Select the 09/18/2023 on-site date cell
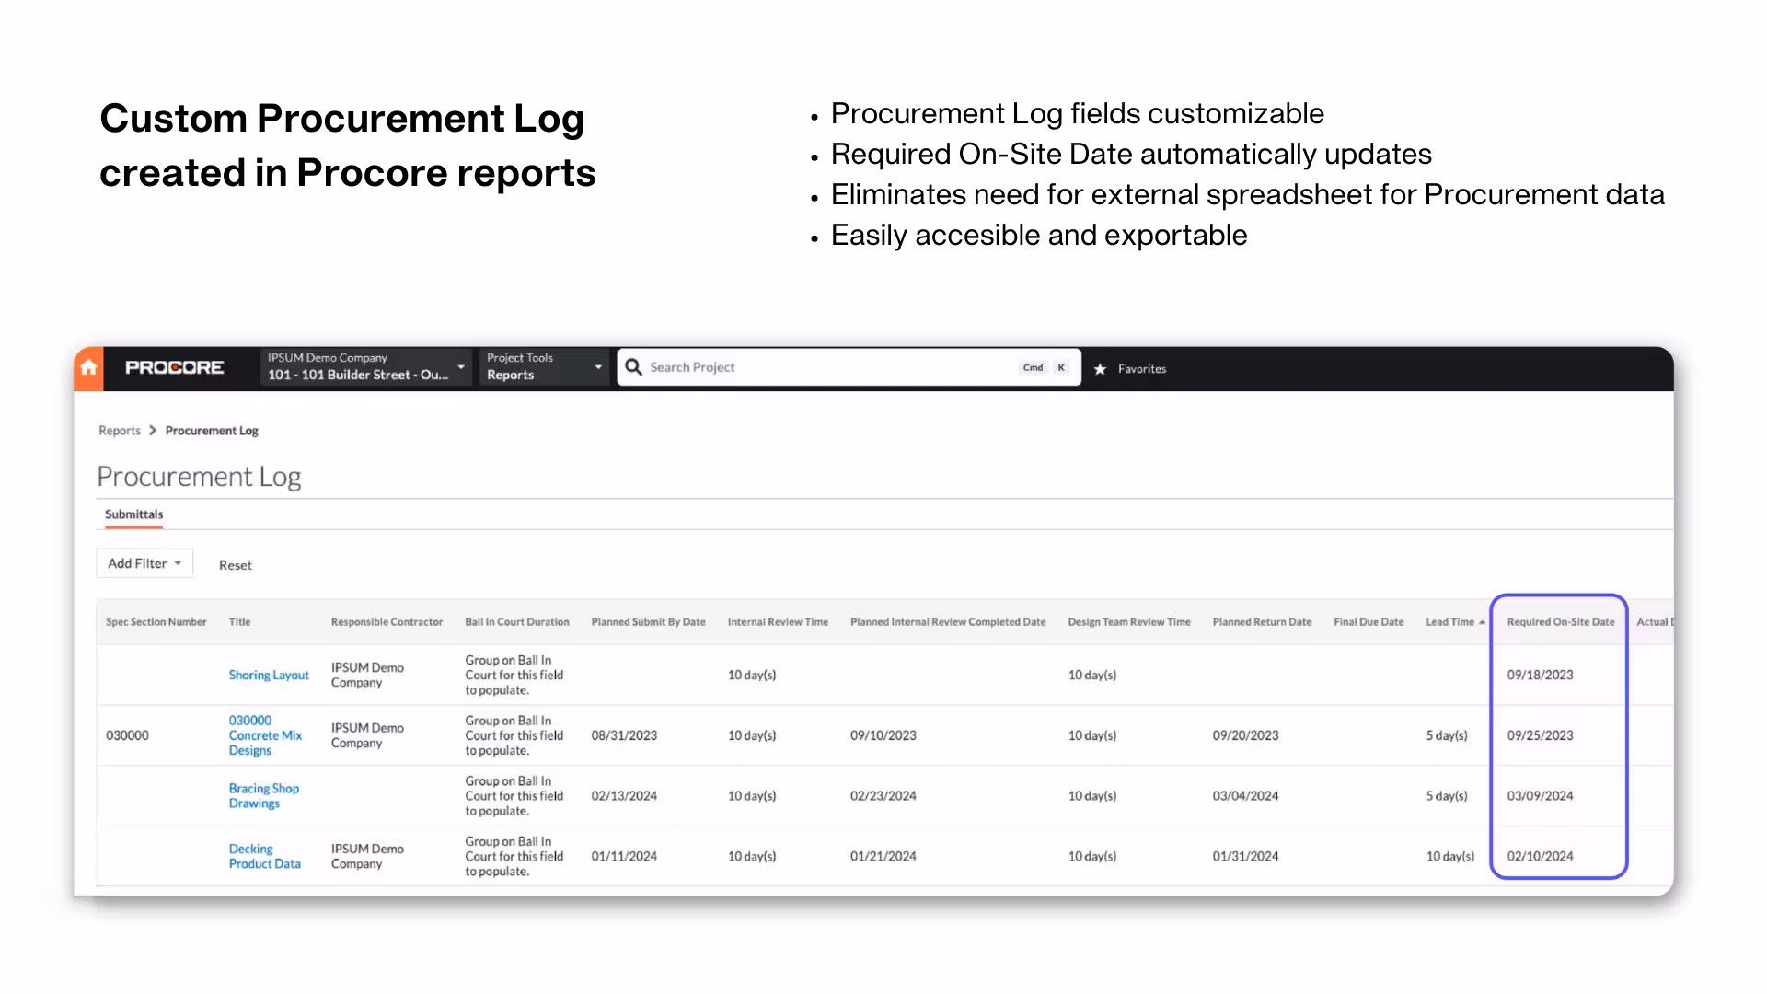 [1540, 675]
